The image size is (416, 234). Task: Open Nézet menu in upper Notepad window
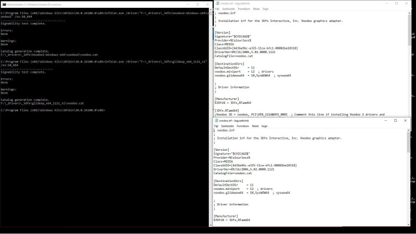pos(256,9)
